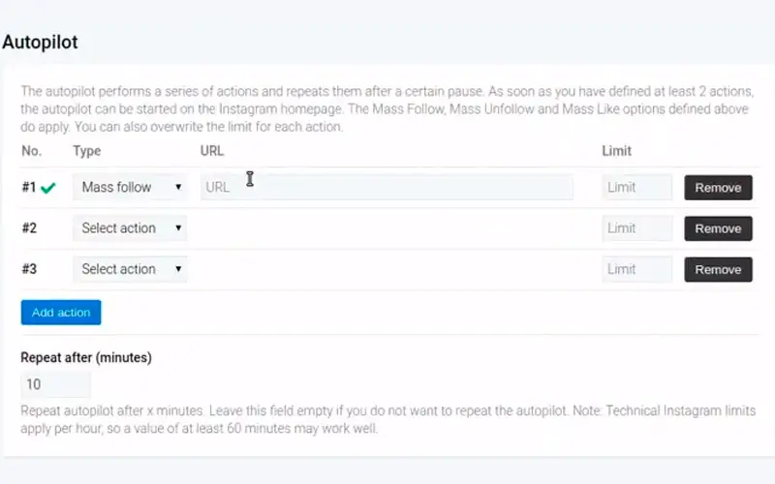The height and width of the screenshot is (484, 775).
Task: Click the Autopilot section heading
Action: coord(40,43)
